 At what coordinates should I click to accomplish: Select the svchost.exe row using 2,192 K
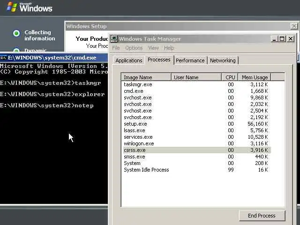coord(196,117)
